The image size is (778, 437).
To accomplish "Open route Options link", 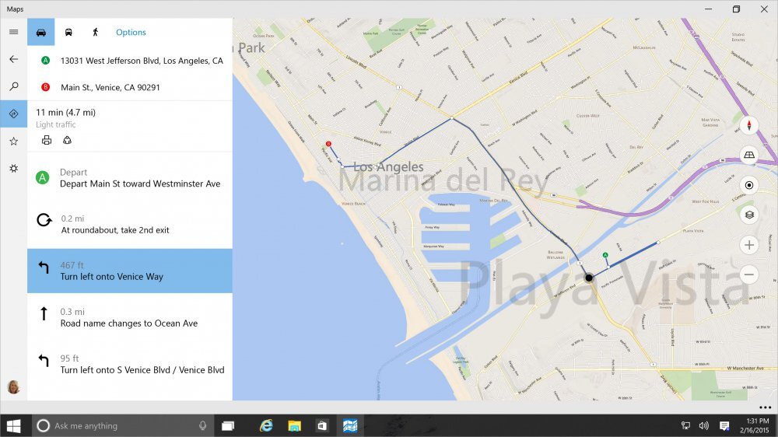I will click(x=131, y=32).
